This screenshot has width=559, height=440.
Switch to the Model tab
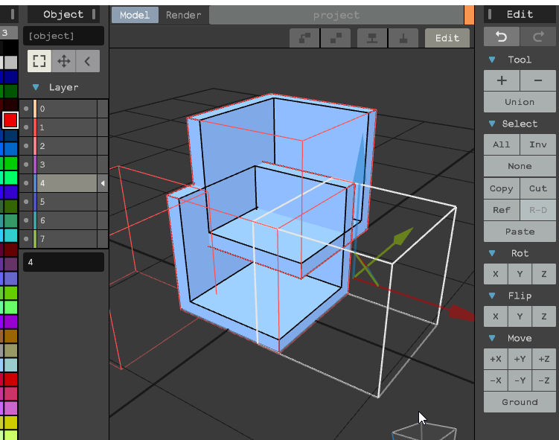pyautogui.click(x=135, y=15)
